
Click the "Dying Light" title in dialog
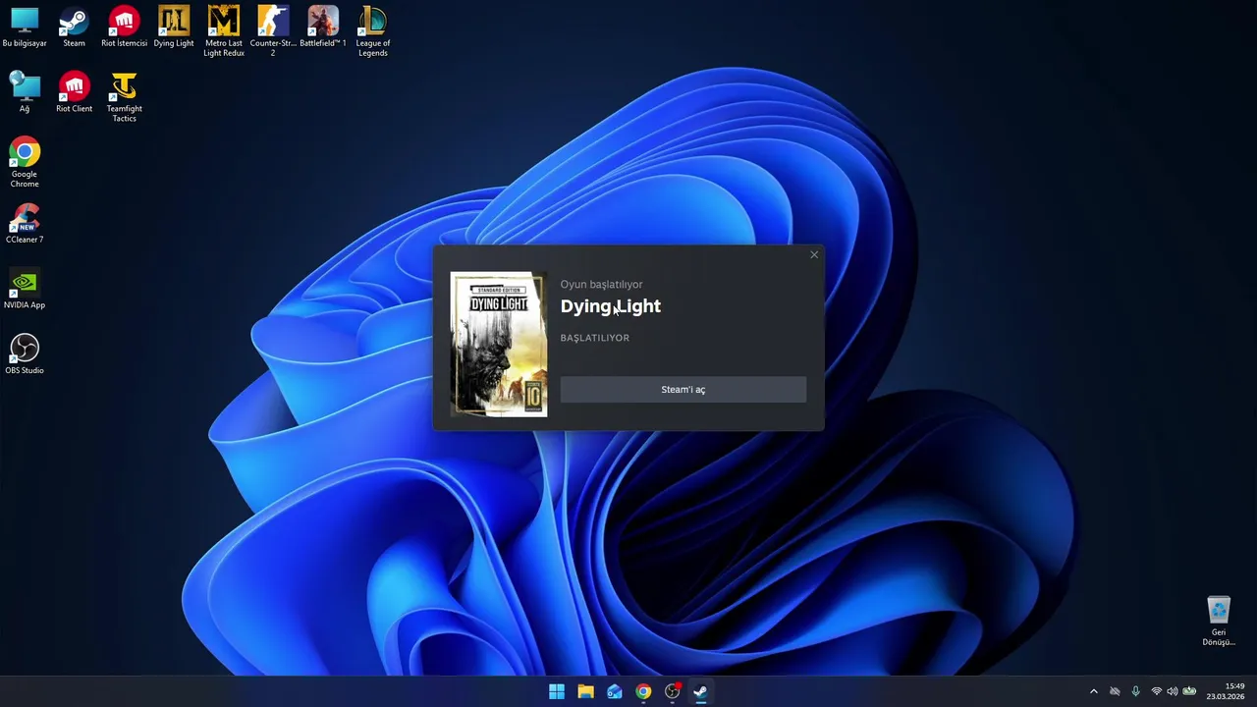click(611, 306)
